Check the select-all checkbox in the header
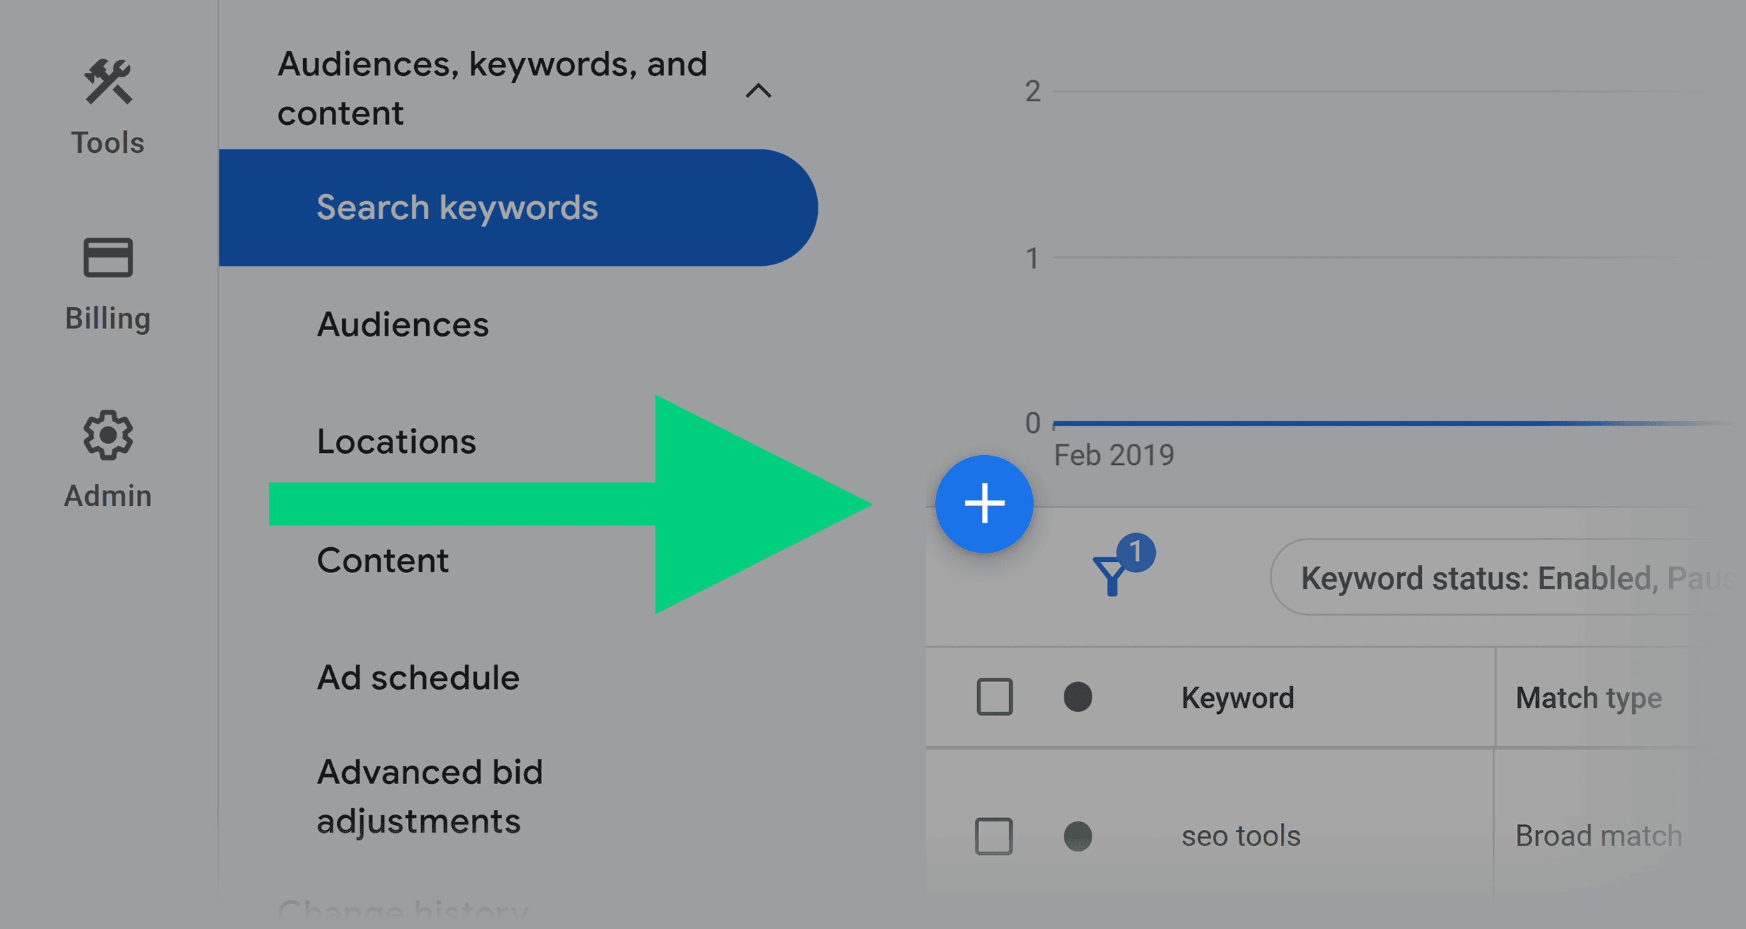 click(x=995, y=697)
